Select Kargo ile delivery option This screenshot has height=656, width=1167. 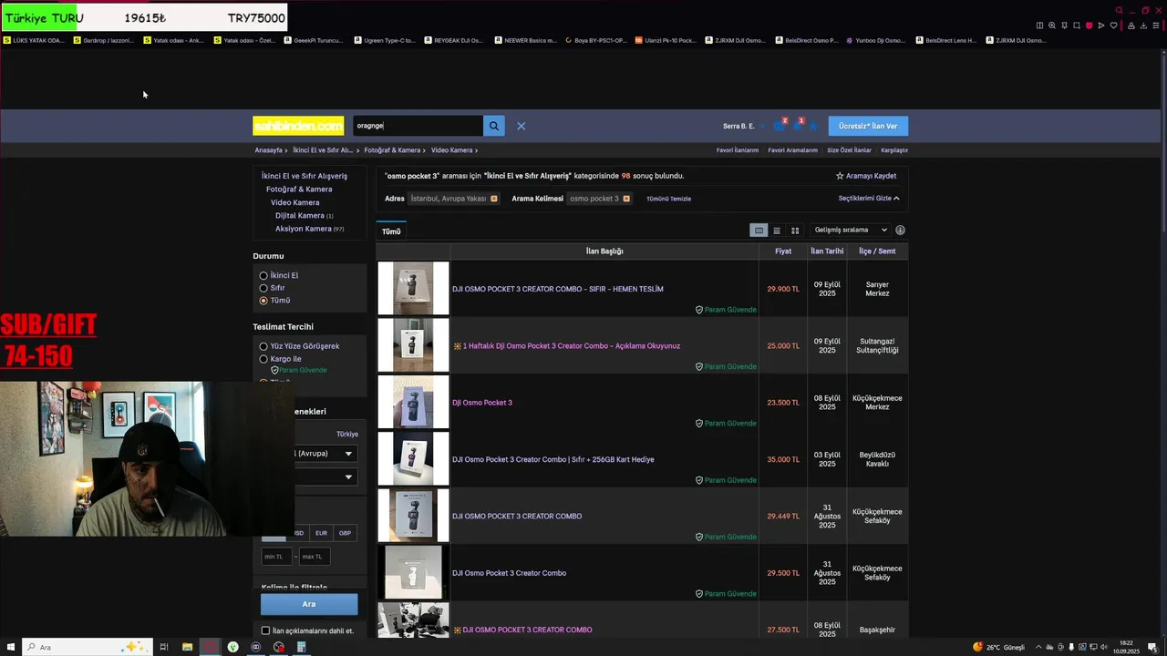tap(263, 359)
